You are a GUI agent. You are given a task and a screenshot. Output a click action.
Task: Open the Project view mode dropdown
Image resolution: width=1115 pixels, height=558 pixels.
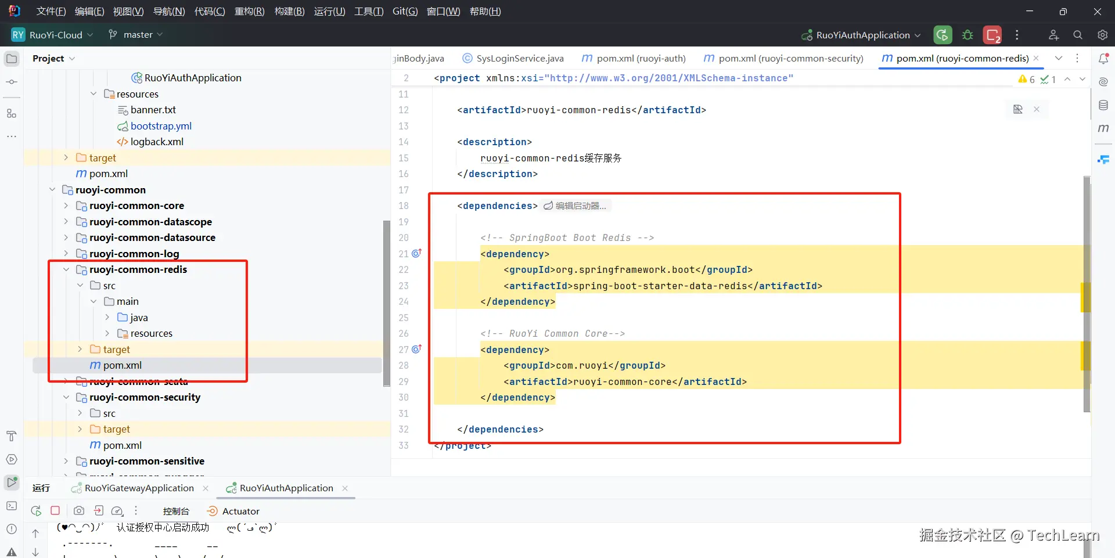54,59
